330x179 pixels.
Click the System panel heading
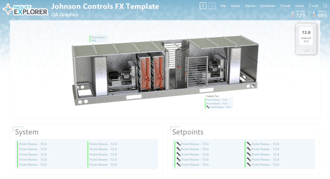point(27,132)
